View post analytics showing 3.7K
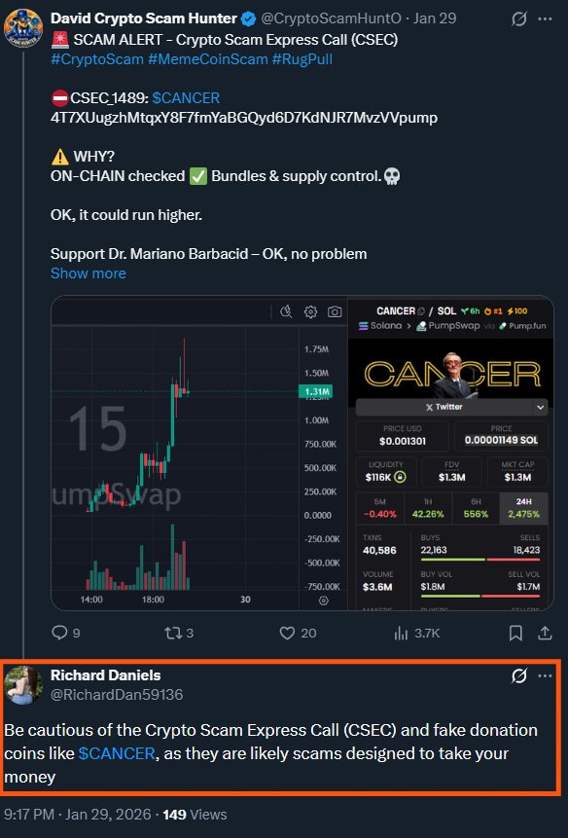The height and width of the screenshot is (838, 568). click(416, 633)
